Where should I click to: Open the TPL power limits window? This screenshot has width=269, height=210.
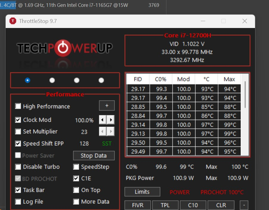coord(165,205)
